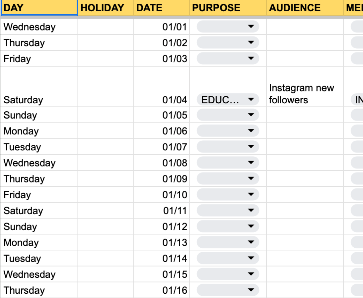Viewport: 363px width, 298px height.
Task: Select the empty HOLIDAY cell for 01/13
Action: tap(106, 242)
